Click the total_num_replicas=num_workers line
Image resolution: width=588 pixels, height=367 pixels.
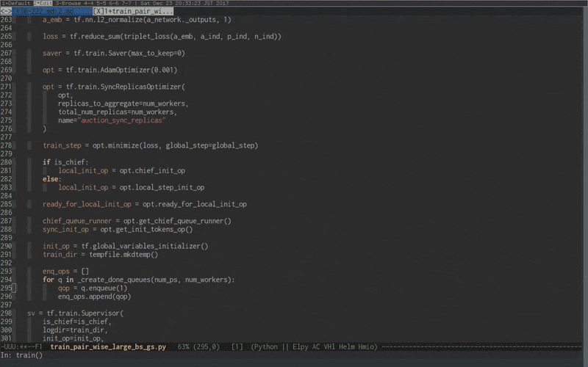118,112
